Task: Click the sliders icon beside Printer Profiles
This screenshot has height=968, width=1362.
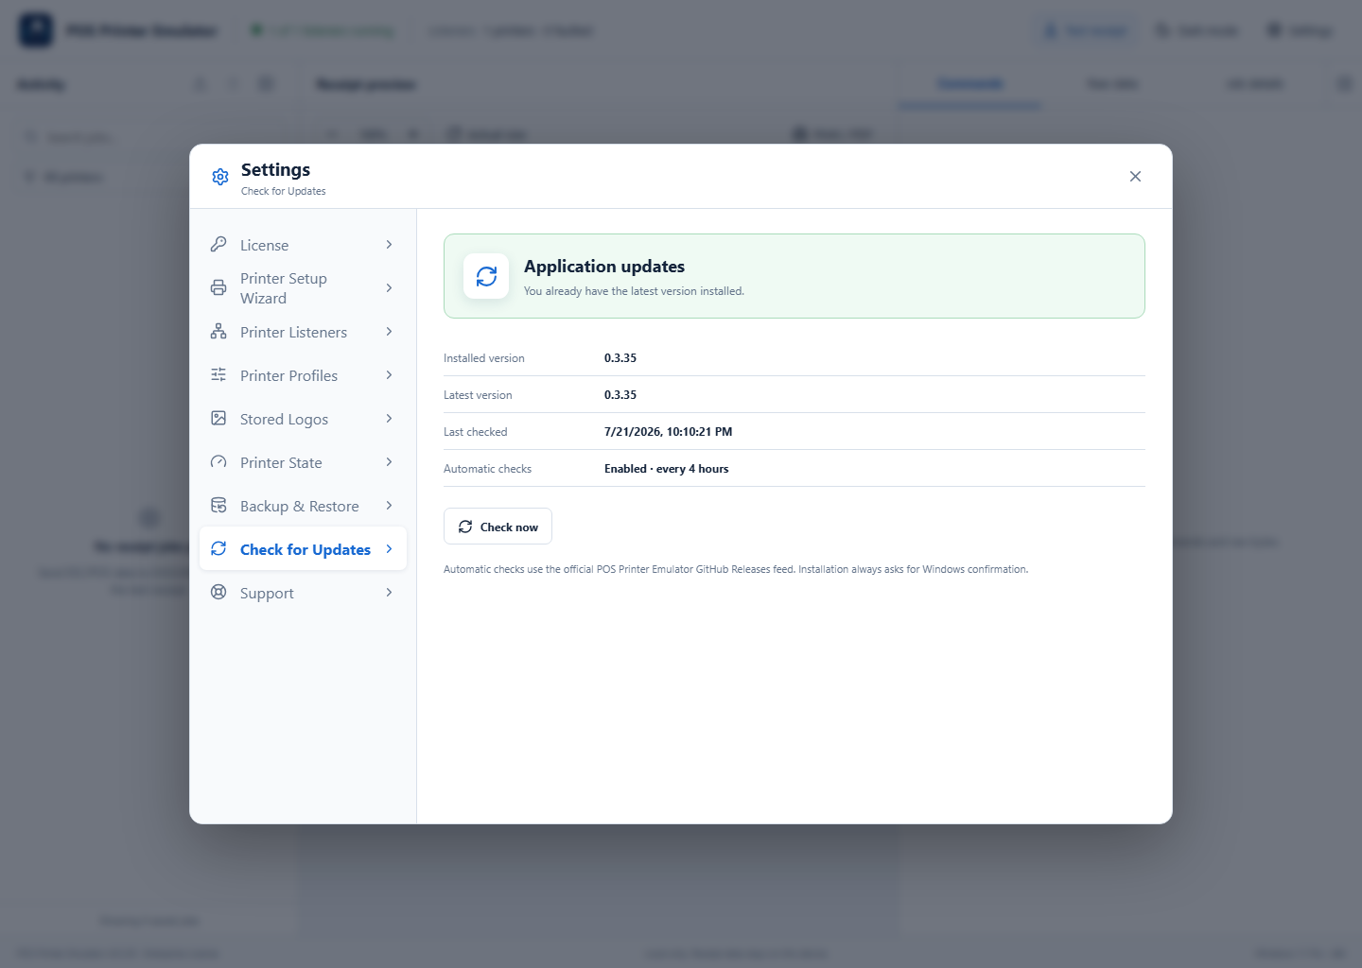Action: tap(218, 374)
